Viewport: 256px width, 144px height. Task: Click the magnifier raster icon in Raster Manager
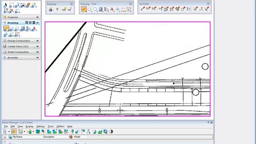(x=106, y=132)
